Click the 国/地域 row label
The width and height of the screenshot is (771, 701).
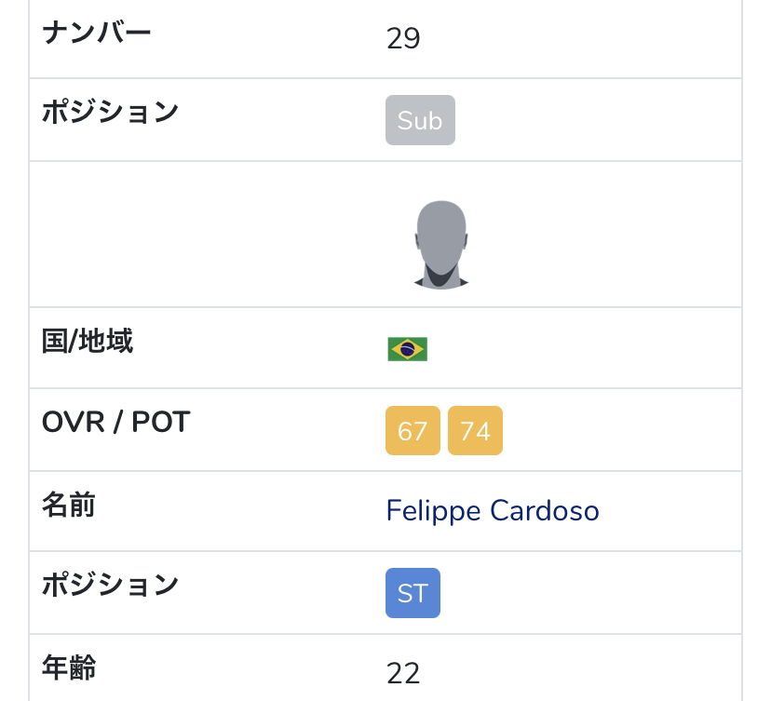coord(88,341)
